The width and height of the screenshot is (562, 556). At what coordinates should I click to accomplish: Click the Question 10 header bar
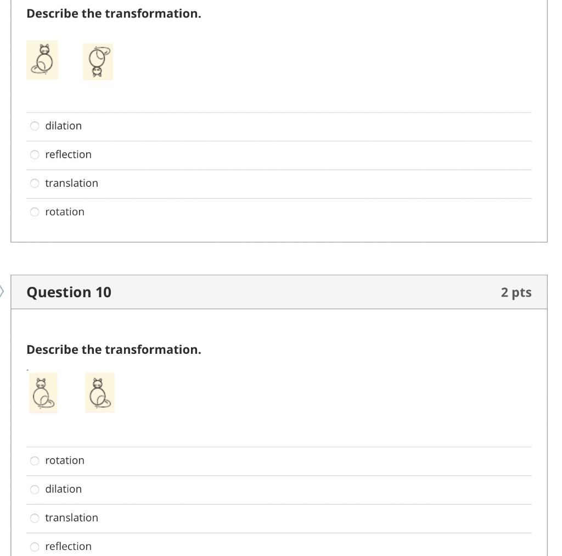coord(279,292)
